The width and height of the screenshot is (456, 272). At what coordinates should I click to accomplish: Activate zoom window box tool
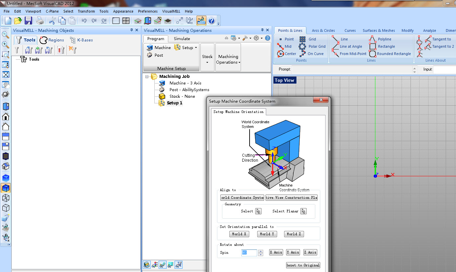click(x=5, y=54)
